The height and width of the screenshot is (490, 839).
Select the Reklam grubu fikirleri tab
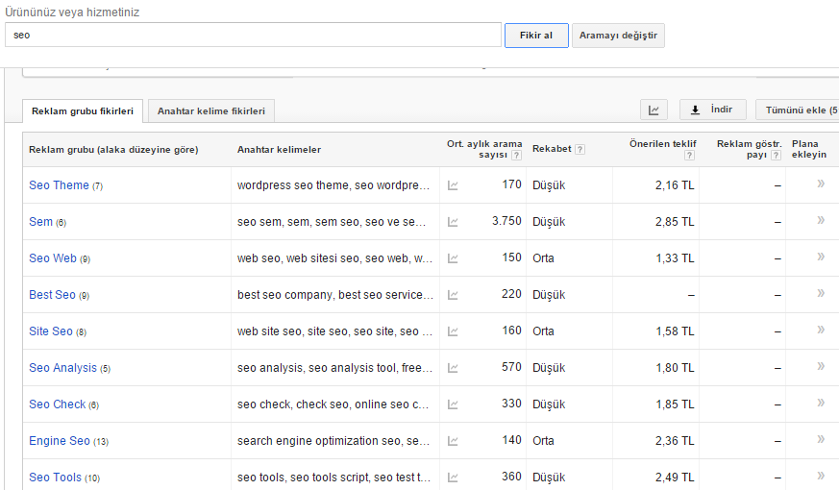(x=83, y=110)
